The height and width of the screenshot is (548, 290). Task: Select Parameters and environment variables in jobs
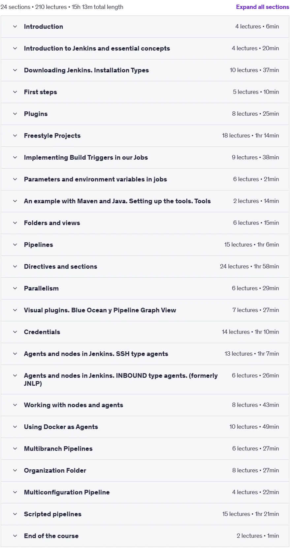pyautogui.click(x=95, y=179)
